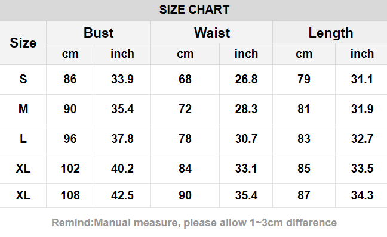The width and height of the screenshot is (387, 237).
Task: Select the Bust column header
Action: (x=99, y=33)
